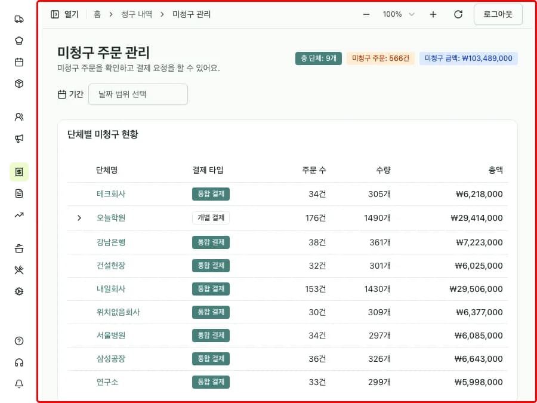Viewport: 537px width, 403px height.
Task: Select the chef hat icon in sidebar
Action: click(x=18, y=40)
